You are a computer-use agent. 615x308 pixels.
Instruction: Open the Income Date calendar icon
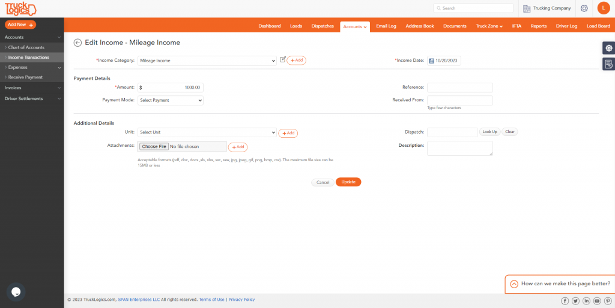(431, 61)
